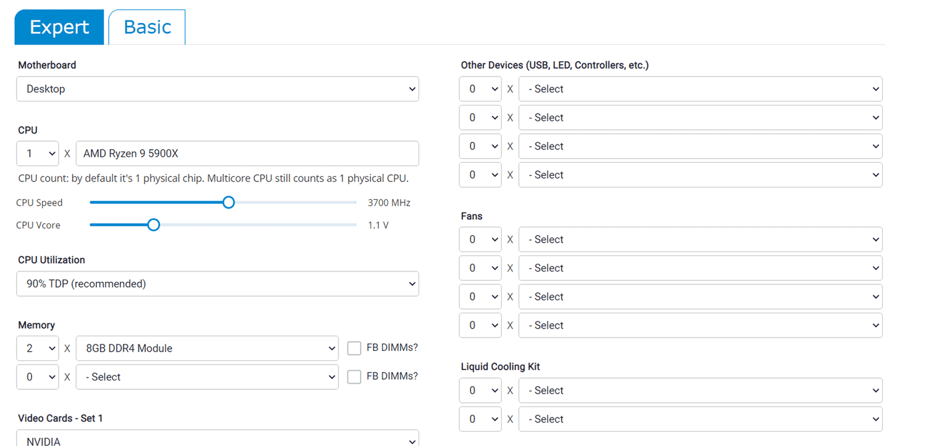Click the 1.1 V Vcore value
The height and width of the screenshot is (446, 926).
(378, 225)
